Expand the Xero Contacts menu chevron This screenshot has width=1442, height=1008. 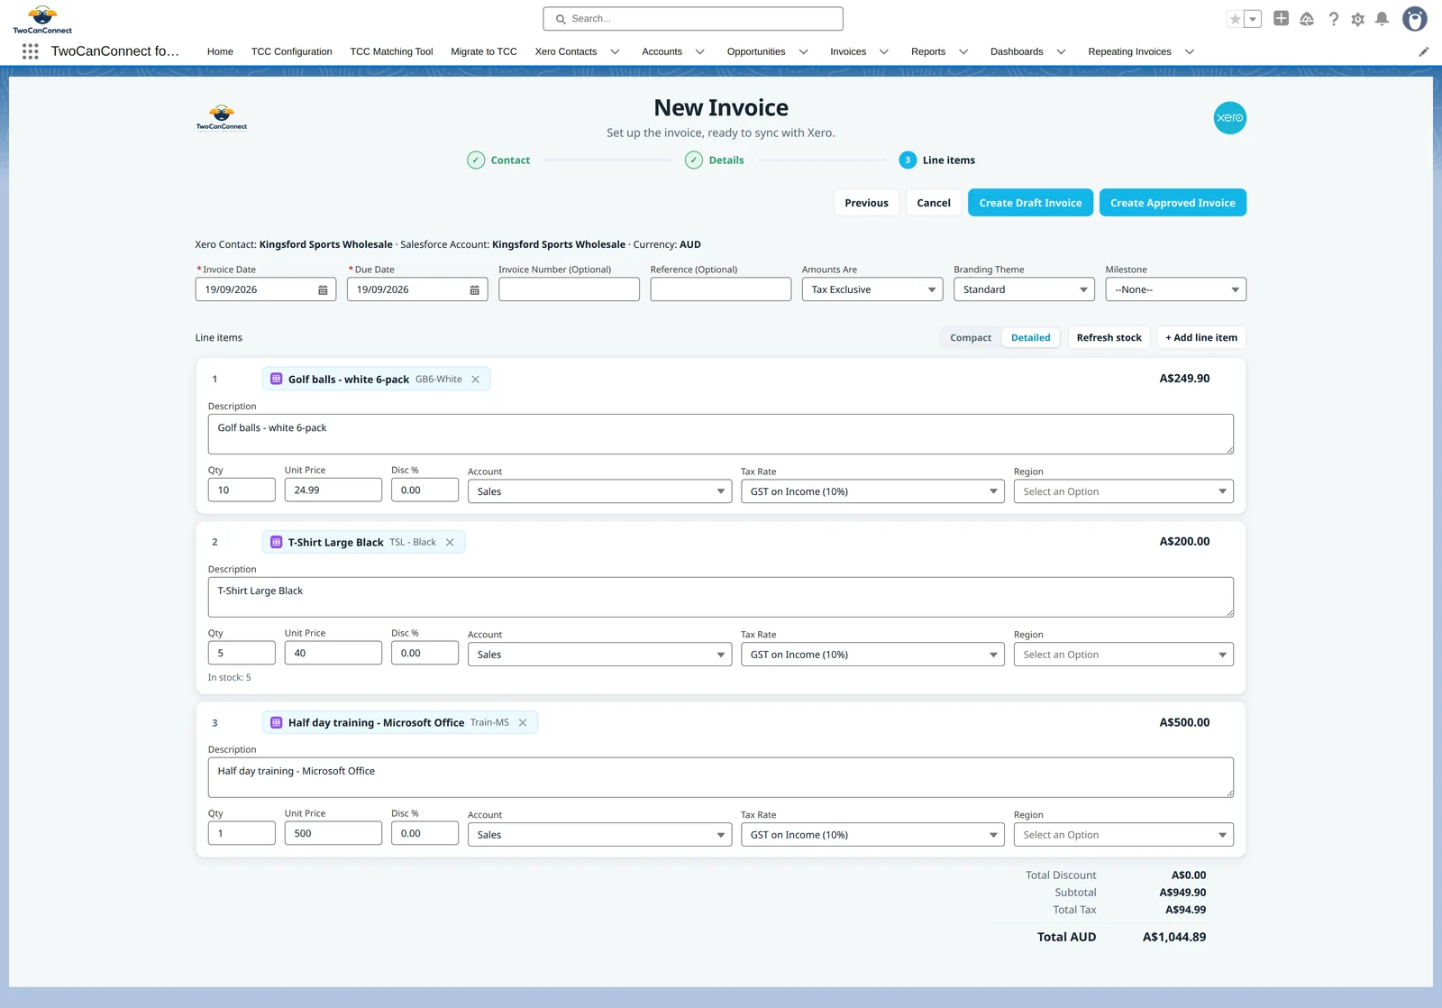tap(616, 52)
